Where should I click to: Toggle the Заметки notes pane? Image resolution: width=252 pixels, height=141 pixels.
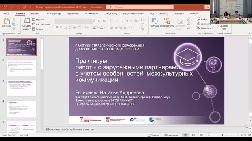coord(153,135)
